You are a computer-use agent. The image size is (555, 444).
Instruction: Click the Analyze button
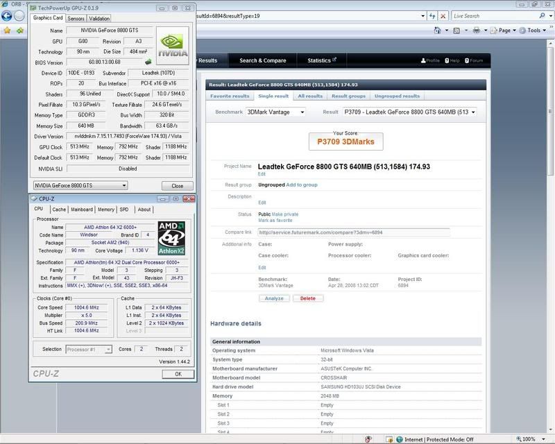click(x=274, y=298)
